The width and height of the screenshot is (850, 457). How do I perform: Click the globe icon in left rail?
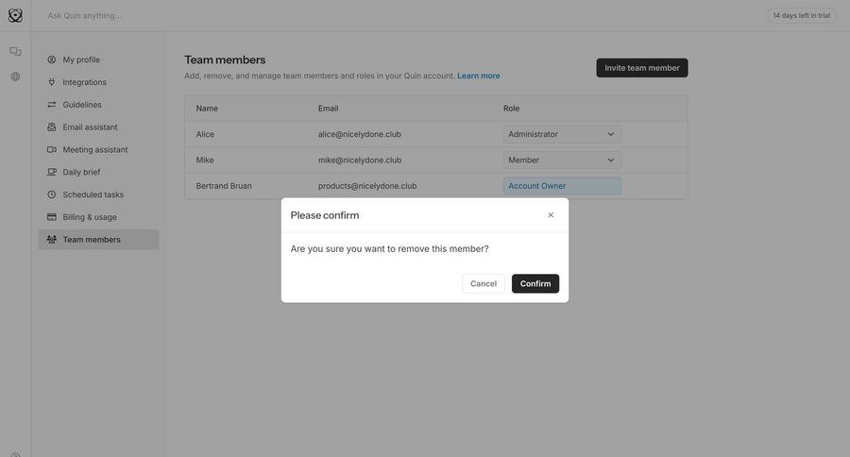pyautogui.click(x=15, y=76)
